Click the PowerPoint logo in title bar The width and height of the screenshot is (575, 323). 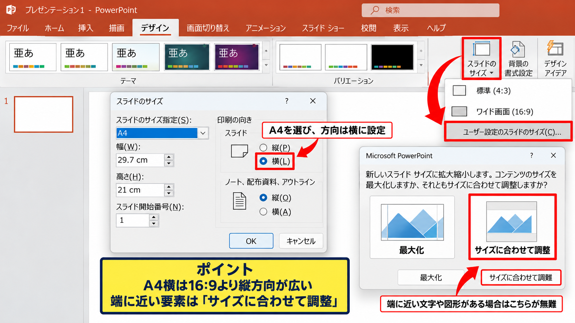[x=11, y=10]
